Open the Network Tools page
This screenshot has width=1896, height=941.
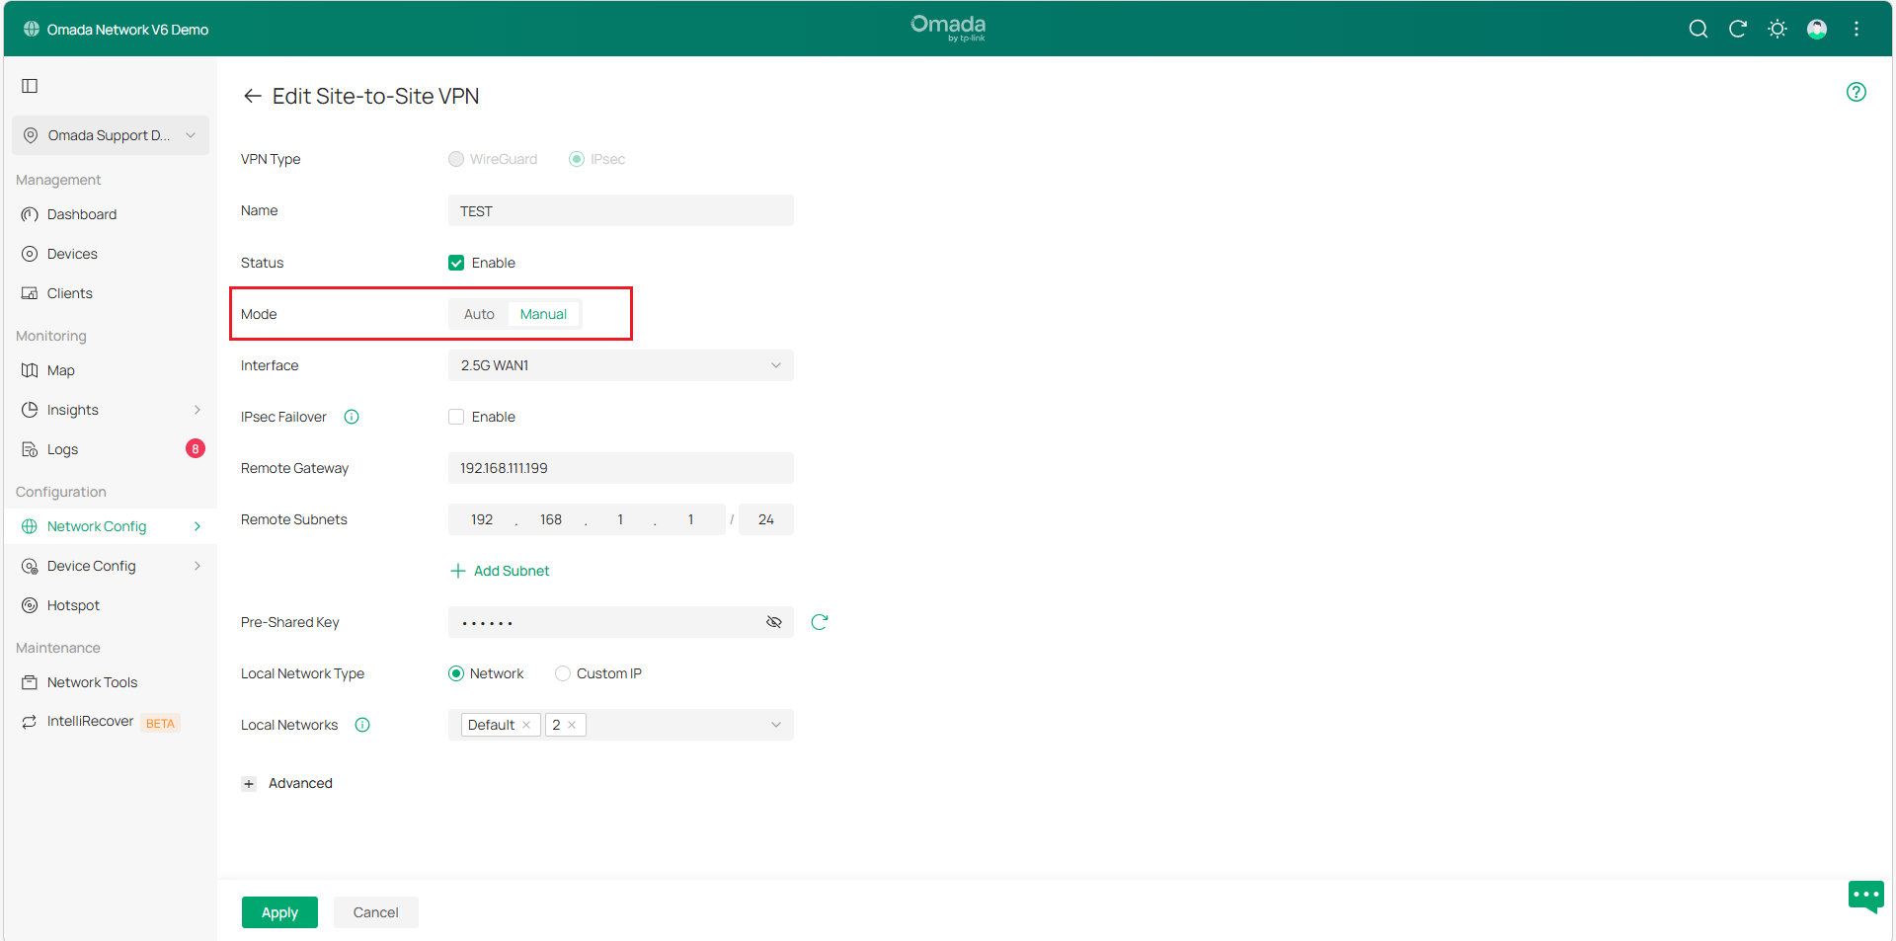[x=92, y=681]
